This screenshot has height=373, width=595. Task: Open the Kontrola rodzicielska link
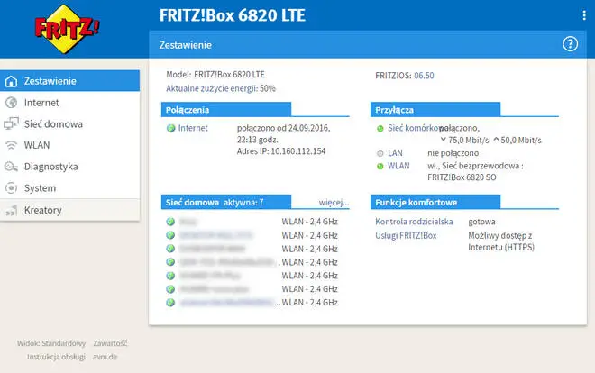[x=412, y=222]
